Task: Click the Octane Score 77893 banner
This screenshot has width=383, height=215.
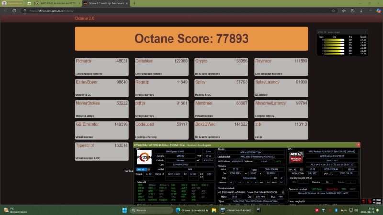Action: coord(191,39)
